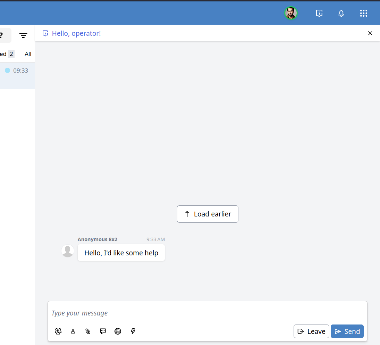This screenshot has height=345, width=380.
Task: Click the operator profile avatar
Action: click(291, 13)
